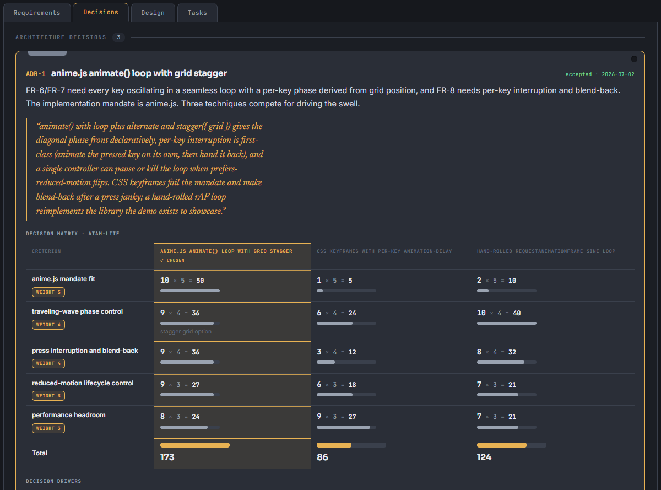The height and width of the screenshot is (490, 661).
Task: Select the active Decisions tab
Action: 101,12
